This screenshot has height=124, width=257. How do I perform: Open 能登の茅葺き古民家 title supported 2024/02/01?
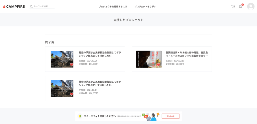pyautogui.click(x=100, y=83)
